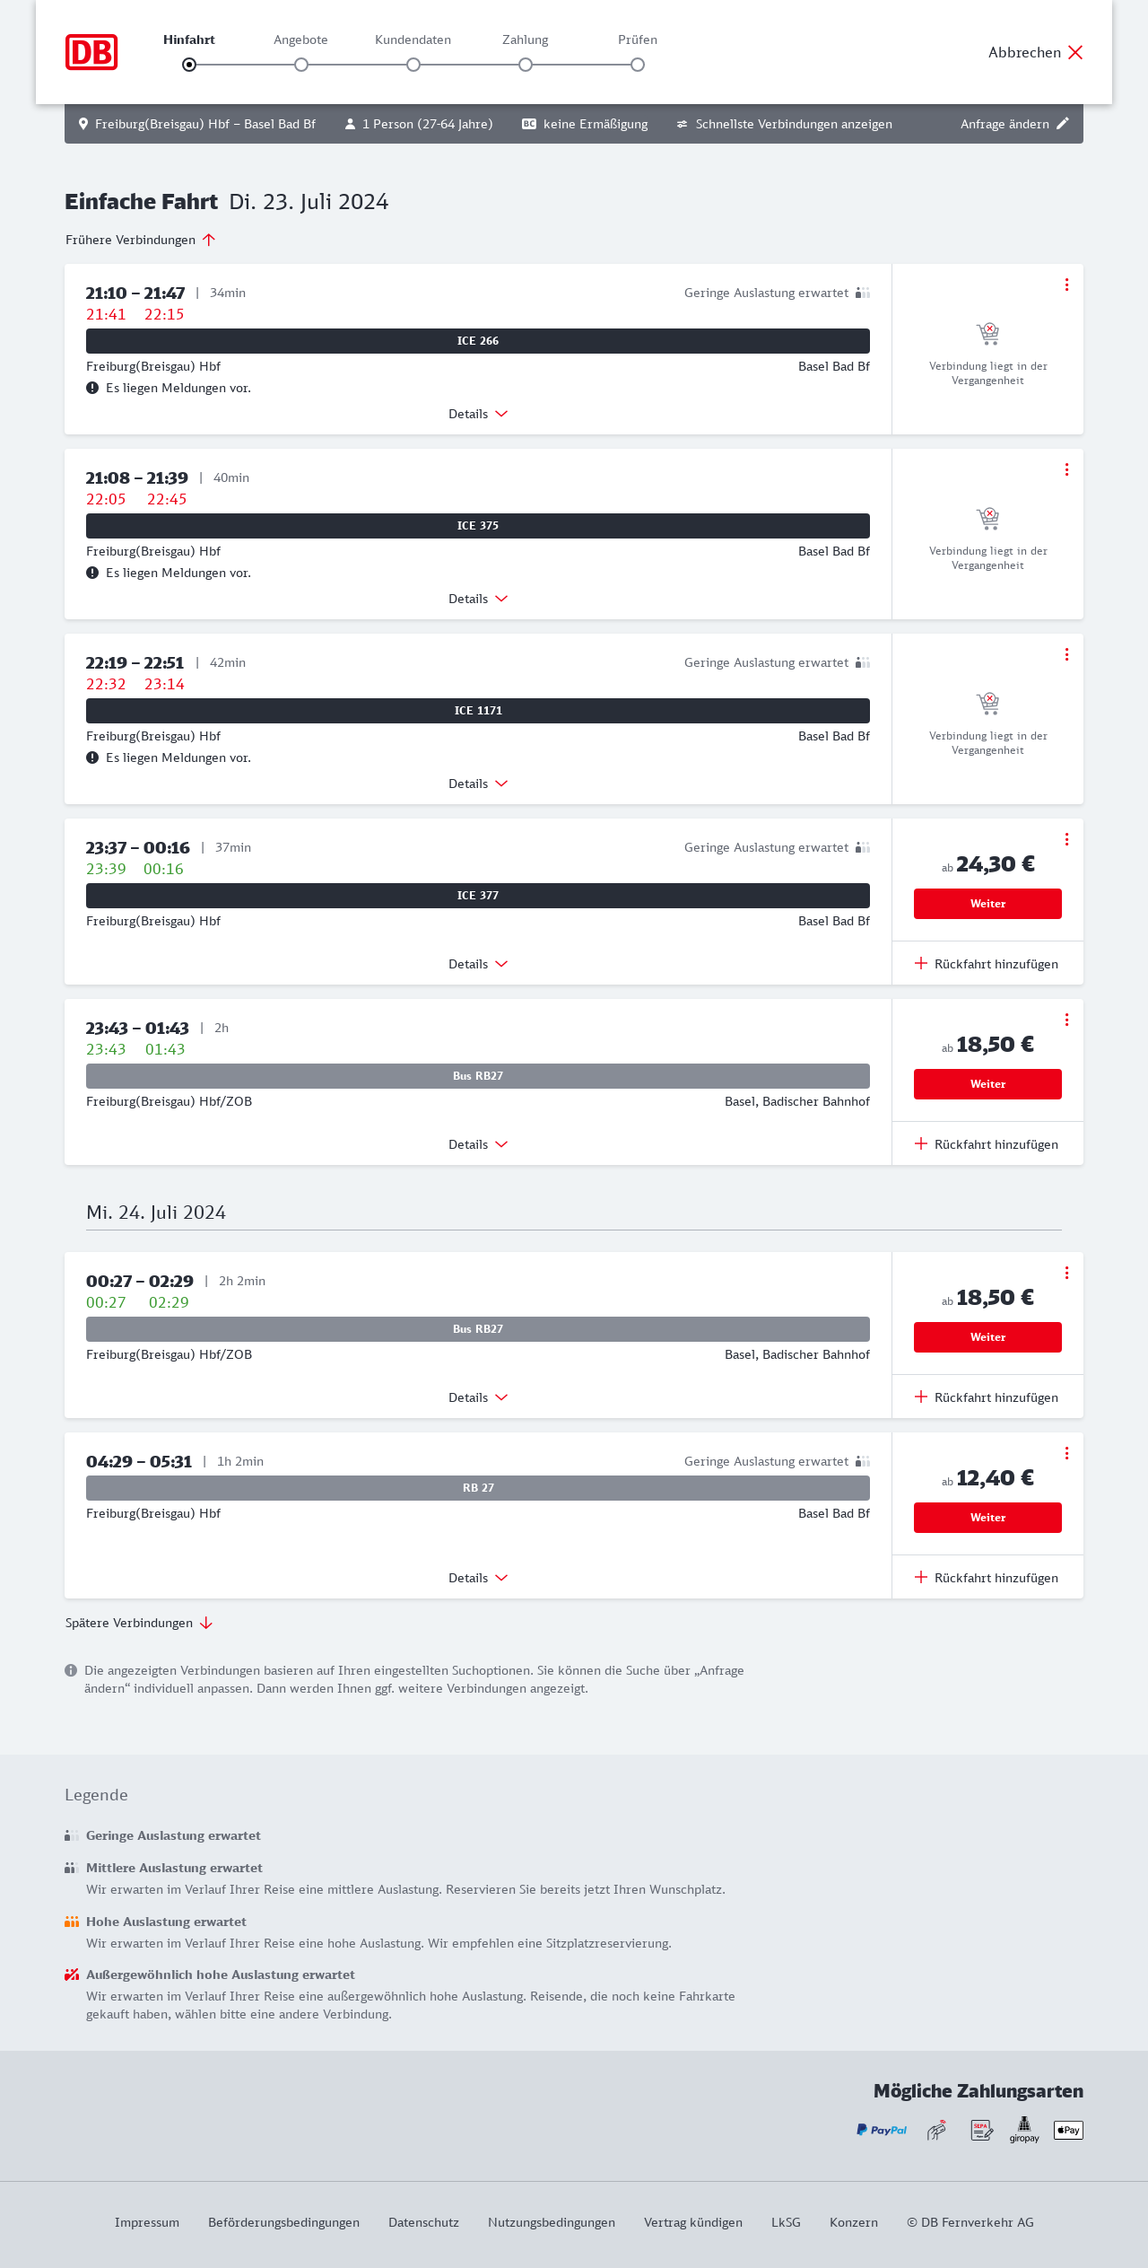Click the PayPal payment icon
Screen dimensions: 1148x2268
tap(882, 2130)
